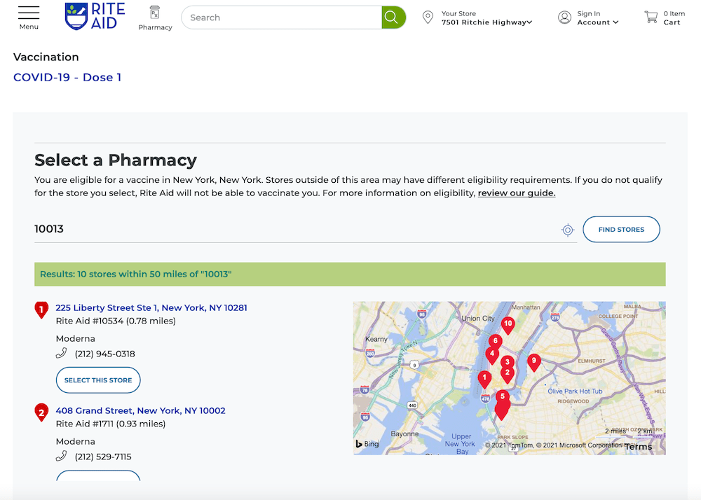Click list pin number 2 beside Grand Street
Image resolution: width=701 pixels, height=500 pixels.
pos(41,412)
